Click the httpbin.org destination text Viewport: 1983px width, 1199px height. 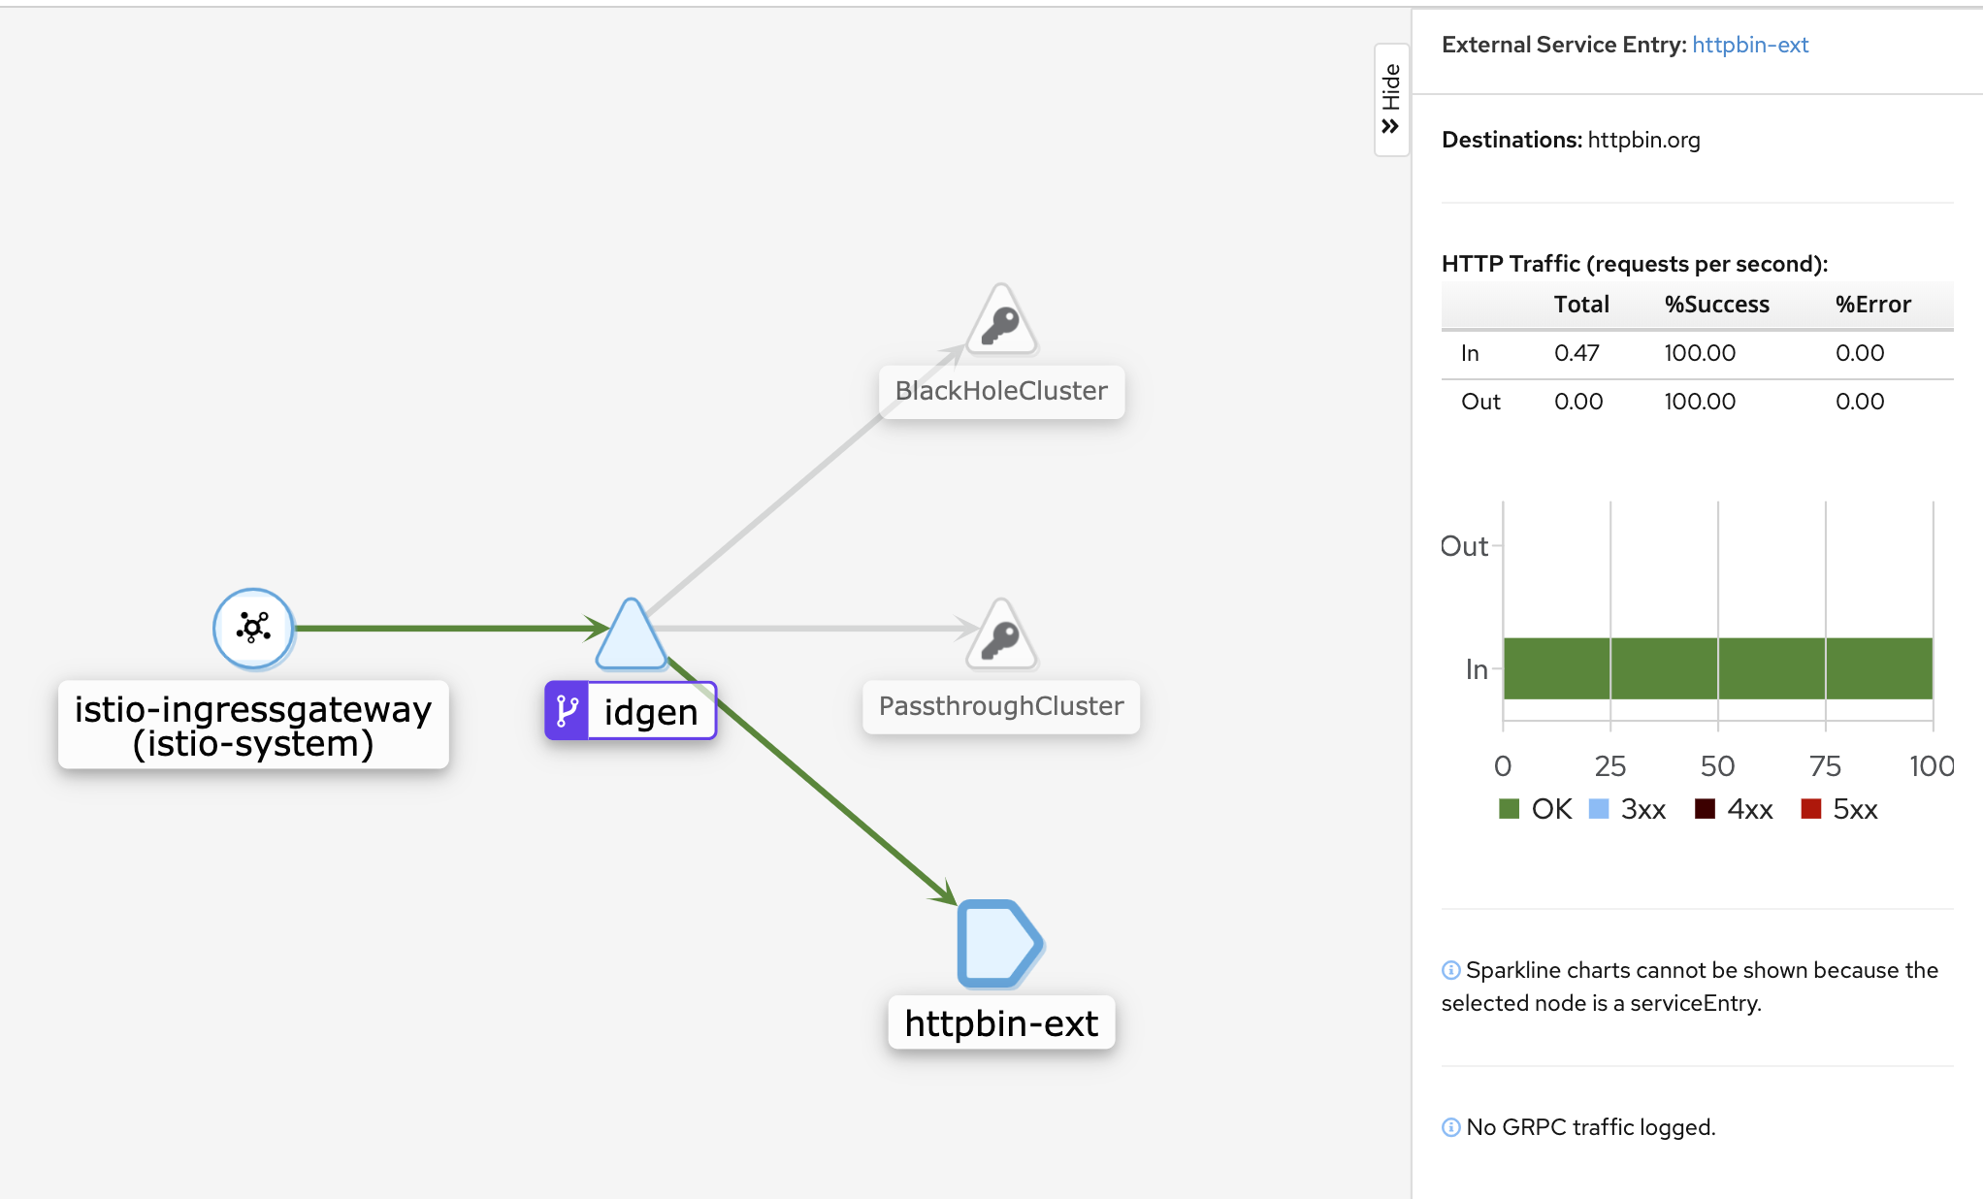tap(1643, 140)
